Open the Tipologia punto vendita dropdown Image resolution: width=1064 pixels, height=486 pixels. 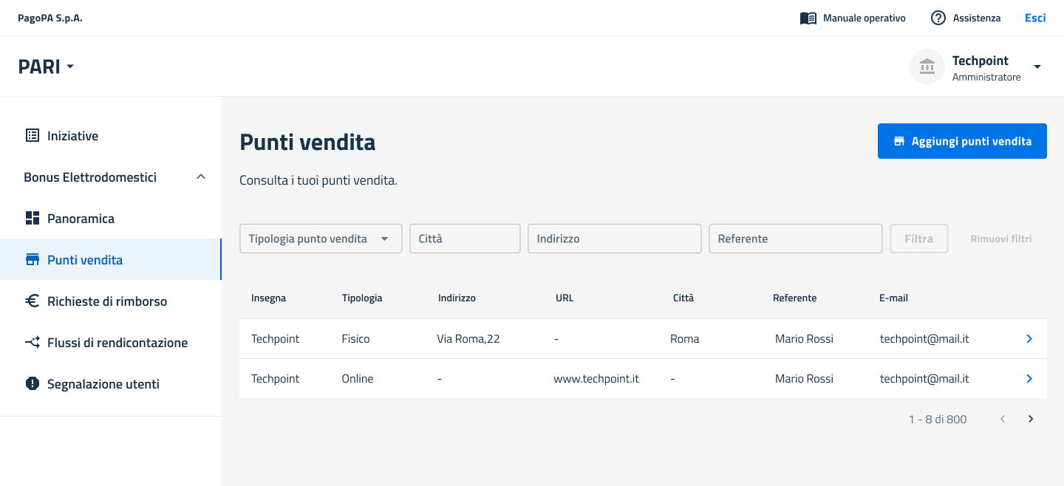pyautogui.click(x=321, y=239)
